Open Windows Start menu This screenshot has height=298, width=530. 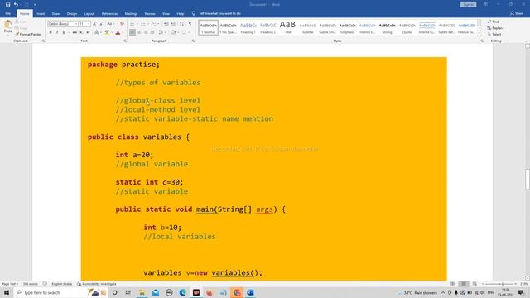[7, 292]
